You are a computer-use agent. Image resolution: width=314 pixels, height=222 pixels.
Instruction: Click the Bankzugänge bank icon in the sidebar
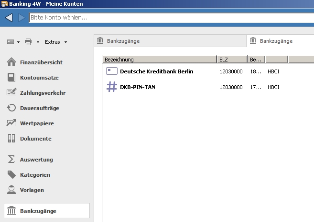11,211
